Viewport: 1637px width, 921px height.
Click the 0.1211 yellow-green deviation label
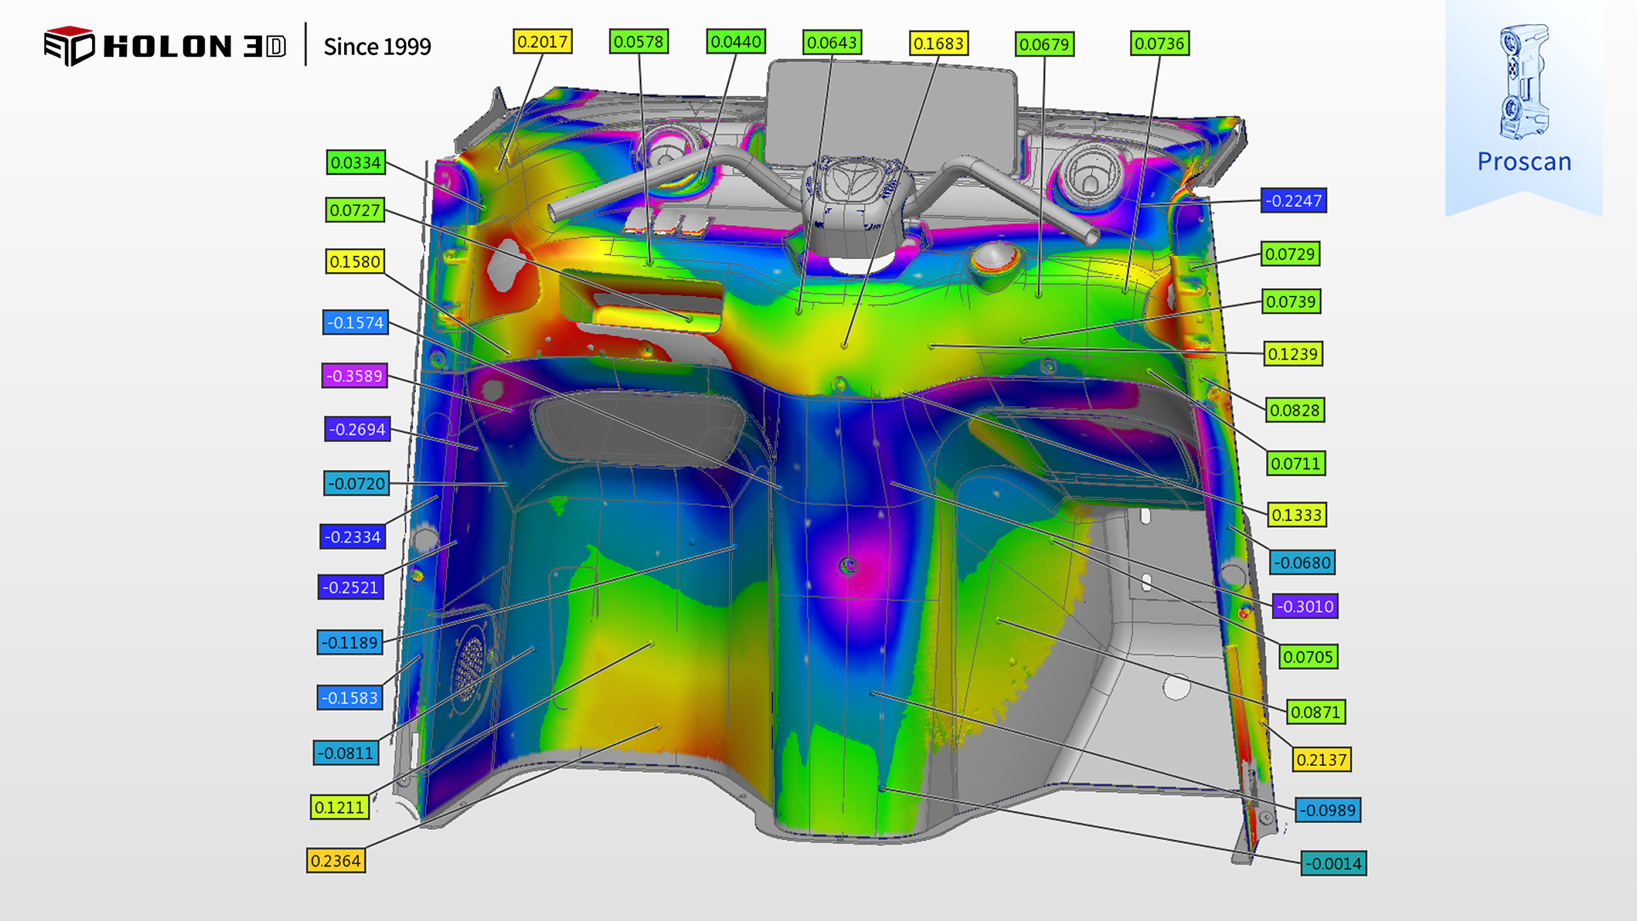point(339,807)
